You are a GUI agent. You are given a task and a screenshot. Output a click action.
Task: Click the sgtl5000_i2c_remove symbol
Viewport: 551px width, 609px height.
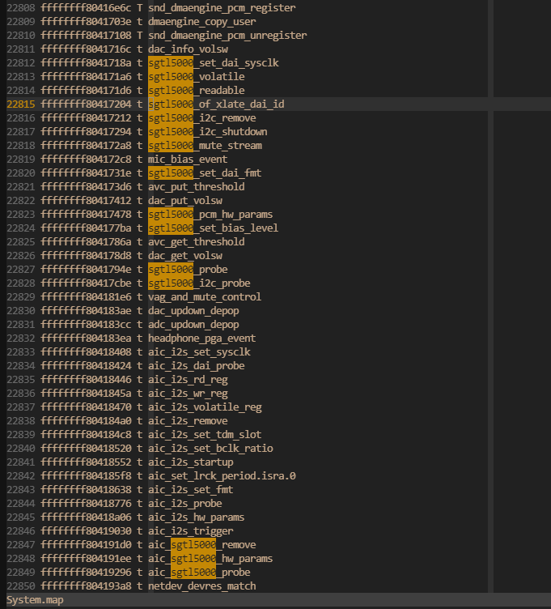click(x=201, y=118)
